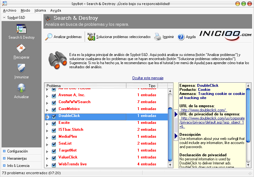The image size is (254, 177).
Task: Open the DoubleClick privacy URL link
Action: [x=212, y=123]
